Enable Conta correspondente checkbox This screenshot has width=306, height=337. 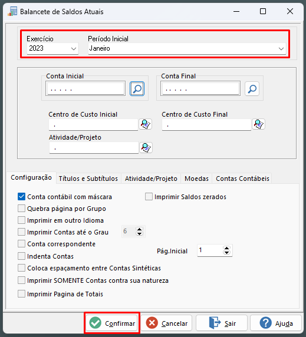click(21, 244)
